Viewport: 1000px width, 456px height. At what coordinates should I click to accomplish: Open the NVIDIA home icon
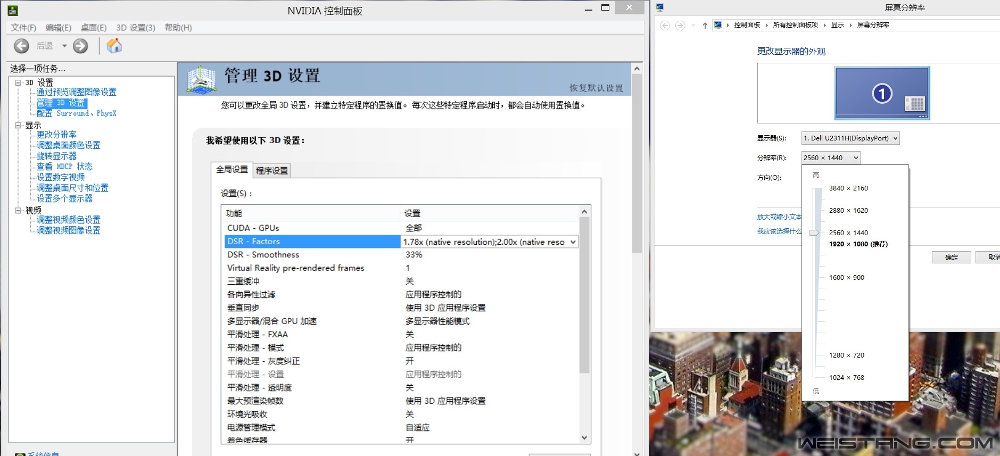click(114, 46)
